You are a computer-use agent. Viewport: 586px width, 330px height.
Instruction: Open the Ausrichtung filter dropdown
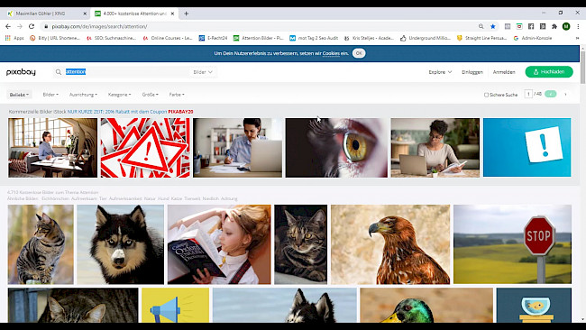[x=83, y=95]
